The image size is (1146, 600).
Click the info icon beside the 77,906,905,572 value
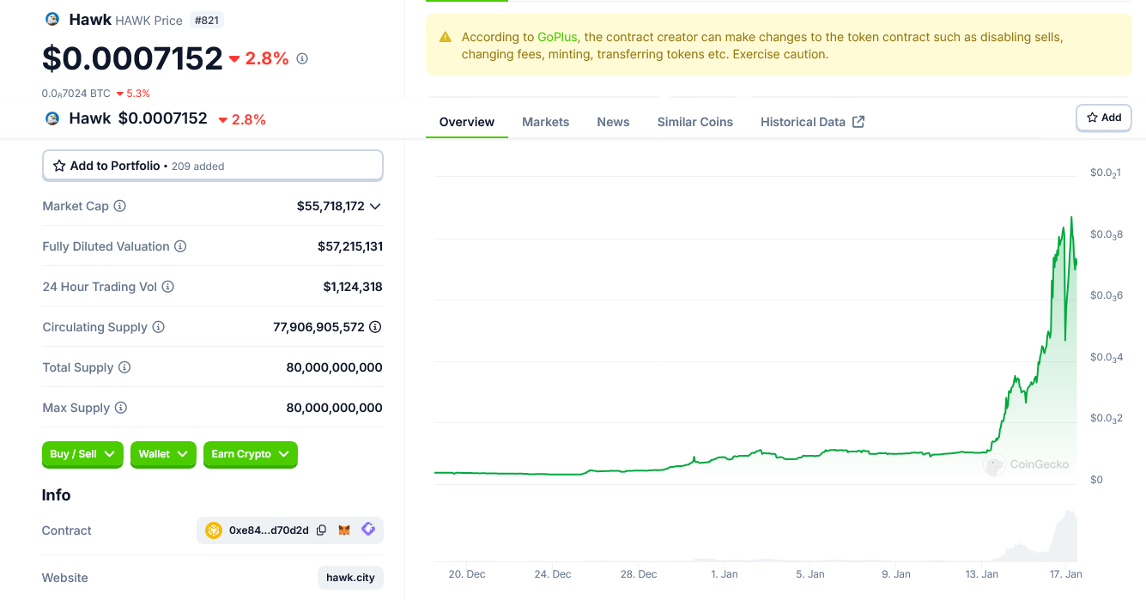coord(375,327)
